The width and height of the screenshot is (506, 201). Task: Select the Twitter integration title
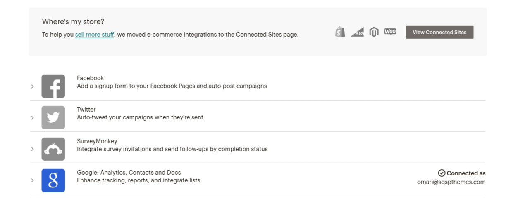(86, 110)
